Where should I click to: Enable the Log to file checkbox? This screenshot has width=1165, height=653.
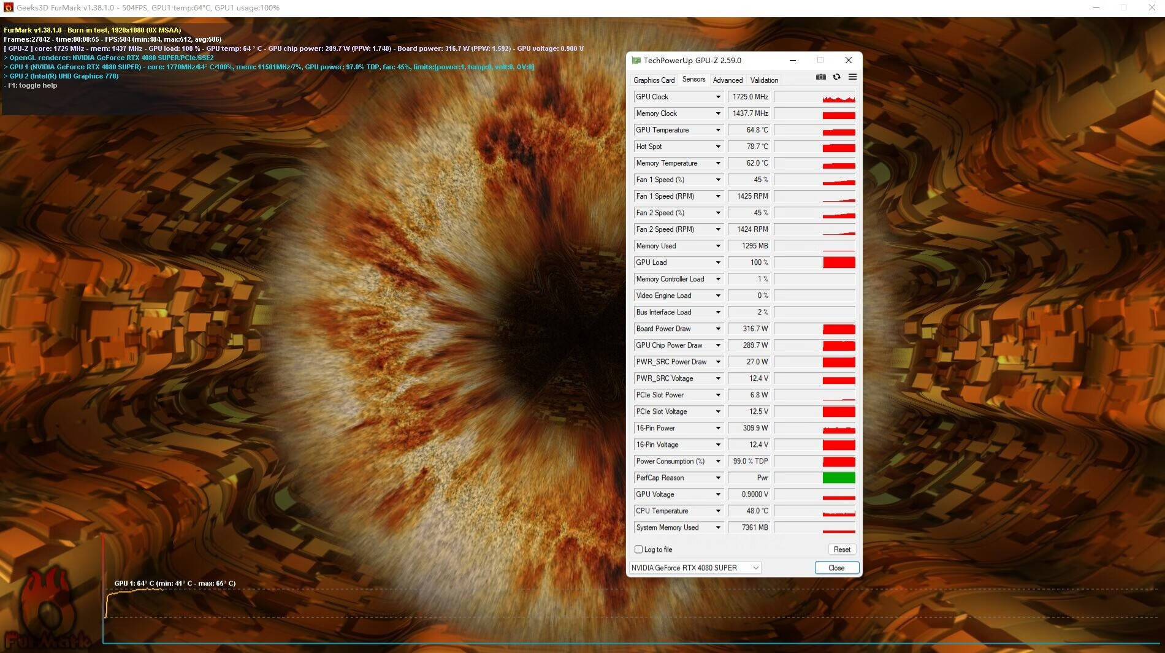coord(638,549)
